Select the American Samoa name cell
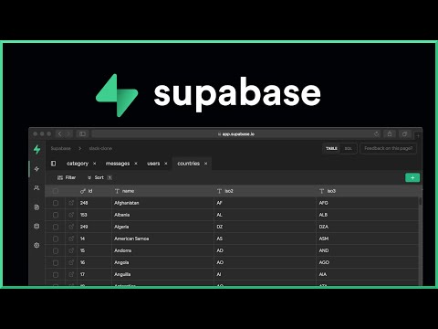Screen dimensions: 438x329 (x=162, y=239)
